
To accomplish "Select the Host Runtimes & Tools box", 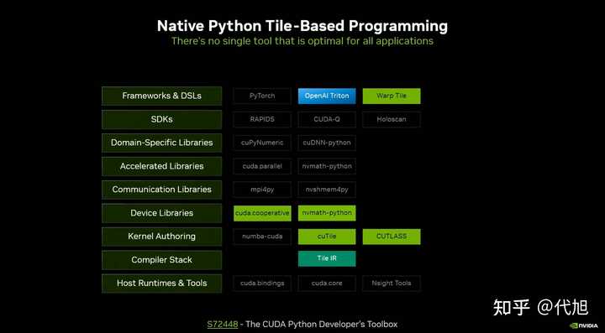I will click(161, 284).
